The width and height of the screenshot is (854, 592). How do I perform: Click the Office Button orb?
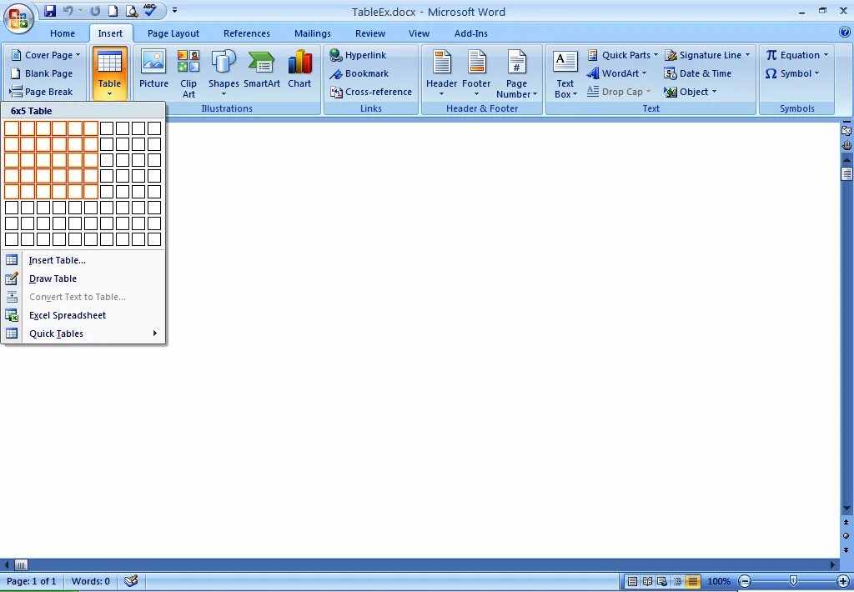click(18, 18)
